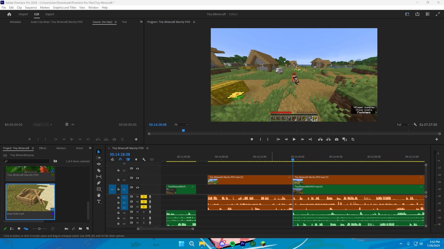Expand hidden tabs in Source panel group
The width and height of the screenshot is (444, 249).
click(141, 22)
